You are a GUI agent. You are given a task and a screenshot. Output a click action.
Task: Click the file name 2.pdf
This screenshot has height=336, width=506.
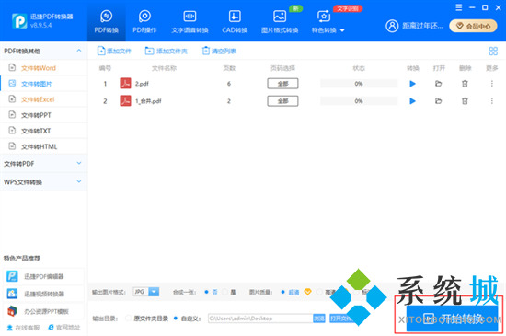point(142,84)
